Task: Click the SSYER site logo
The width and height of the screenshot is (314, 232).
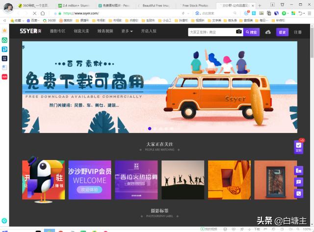Action: click(30, 31)
